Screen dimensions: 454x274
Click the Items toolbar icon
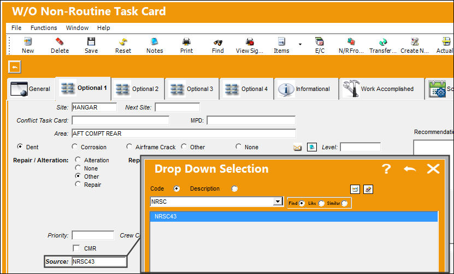[x=281, y=42]
